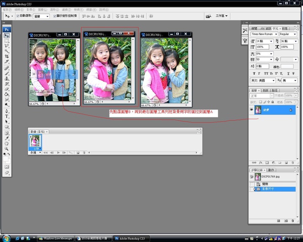
Task: Open the Times New Roman font dropdown
Action: [264, 34]
